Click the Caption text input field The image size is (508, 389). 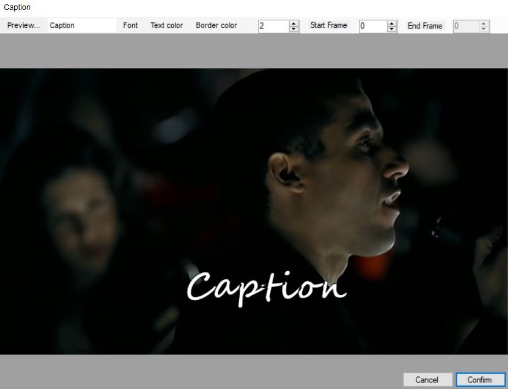[x=82, y=25]
